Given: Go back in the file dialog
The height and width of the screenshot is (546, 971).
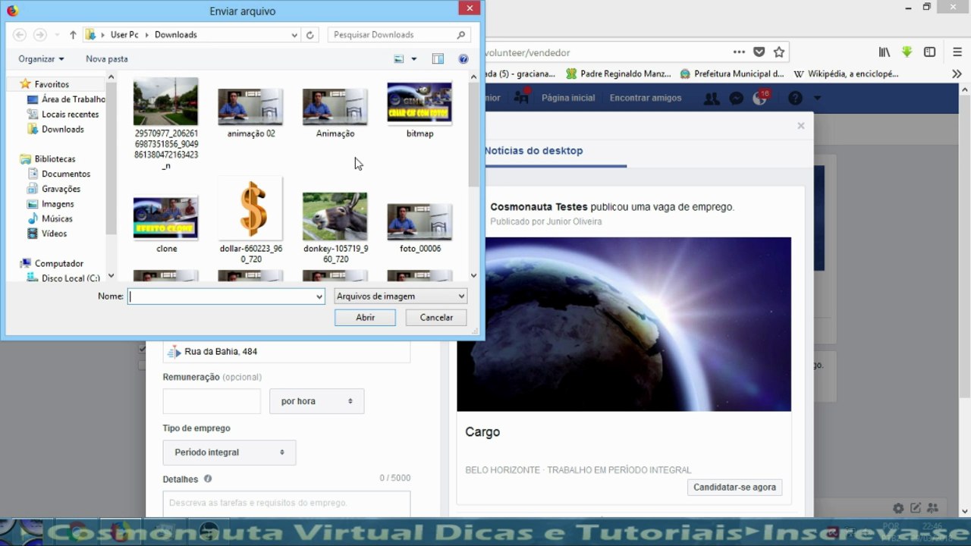Looking at the screenshot, I should (x=20, y=35).
